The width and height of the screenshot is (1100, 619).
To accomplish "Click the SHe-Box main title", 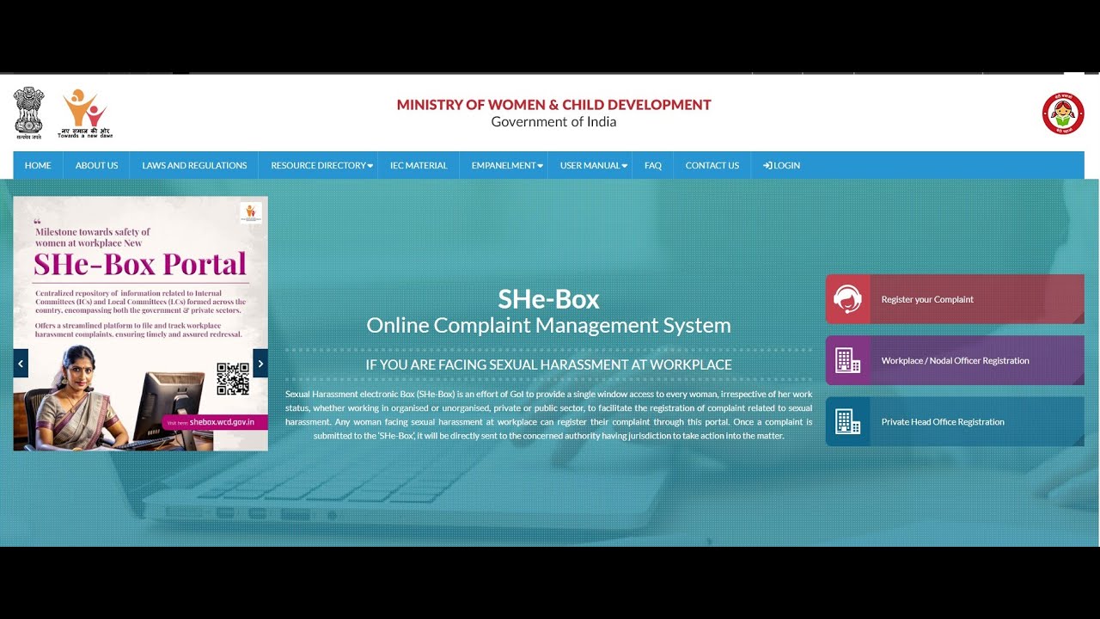I will (548, 298).
